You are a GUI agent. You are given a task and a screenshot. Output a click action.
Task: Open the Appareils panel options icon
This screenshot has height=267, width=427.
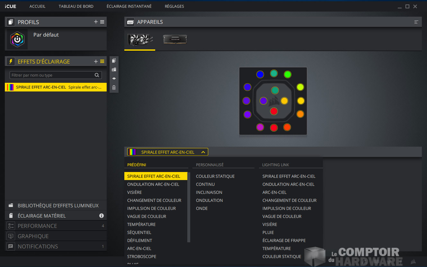[416, 22]
